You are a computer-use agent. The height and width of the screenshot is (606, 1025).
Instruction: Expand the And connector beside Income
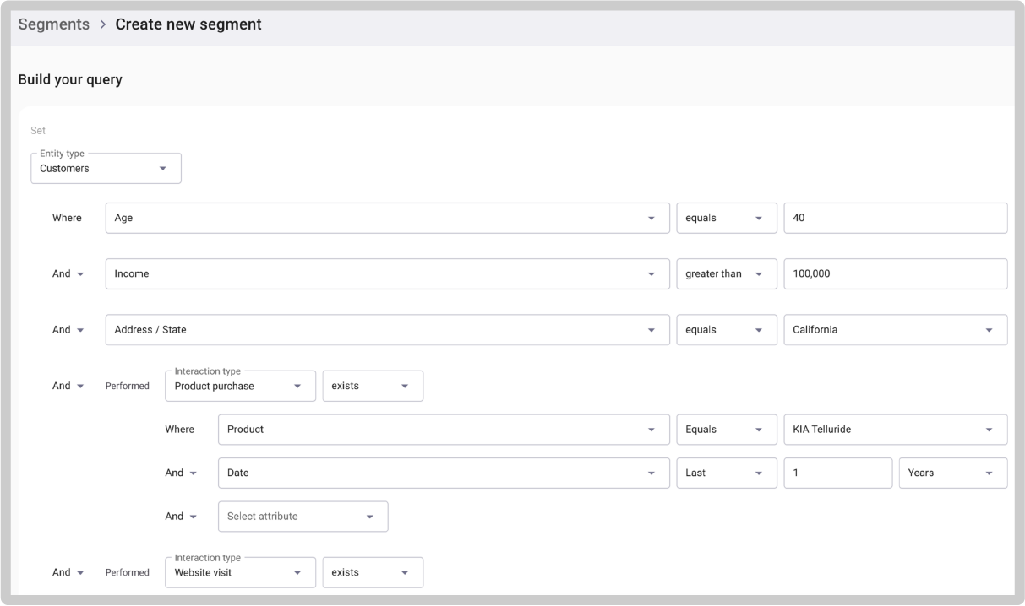pos(68,273)
